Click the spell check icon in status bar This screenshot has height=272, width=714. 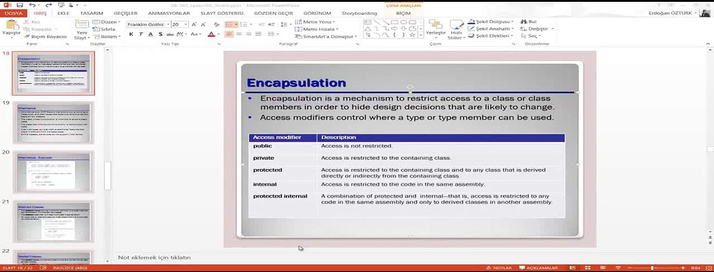click(x=43, y=267)
